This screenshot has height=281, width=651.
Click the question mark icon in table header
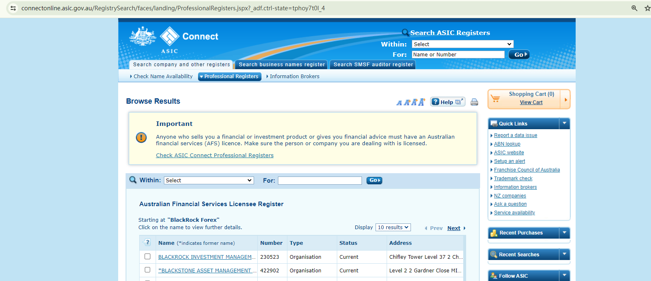147,242
